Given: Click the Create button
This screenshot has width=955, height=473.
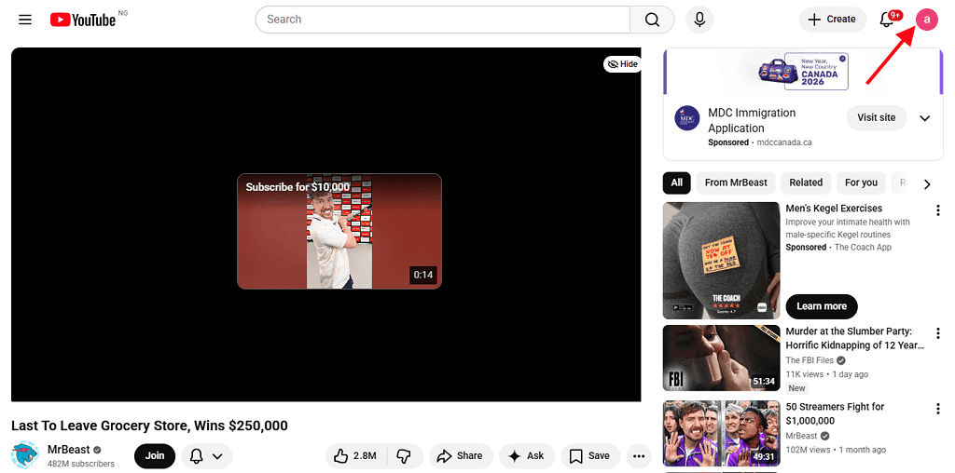Looking at the screenshot, I should tap(833, 20).
